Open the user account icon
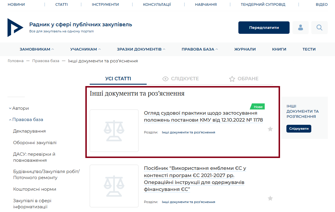Viewport: 335px width, 212px height. coord(300,27)
